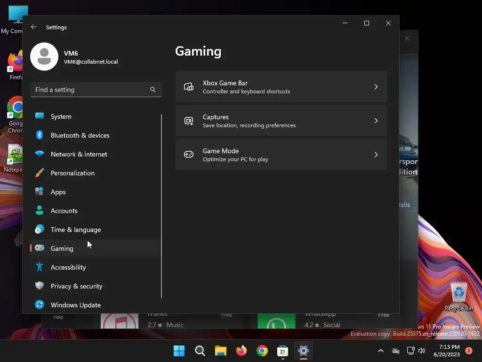
Task: Click the network display tray icon
Action: [x=410, y=351]
